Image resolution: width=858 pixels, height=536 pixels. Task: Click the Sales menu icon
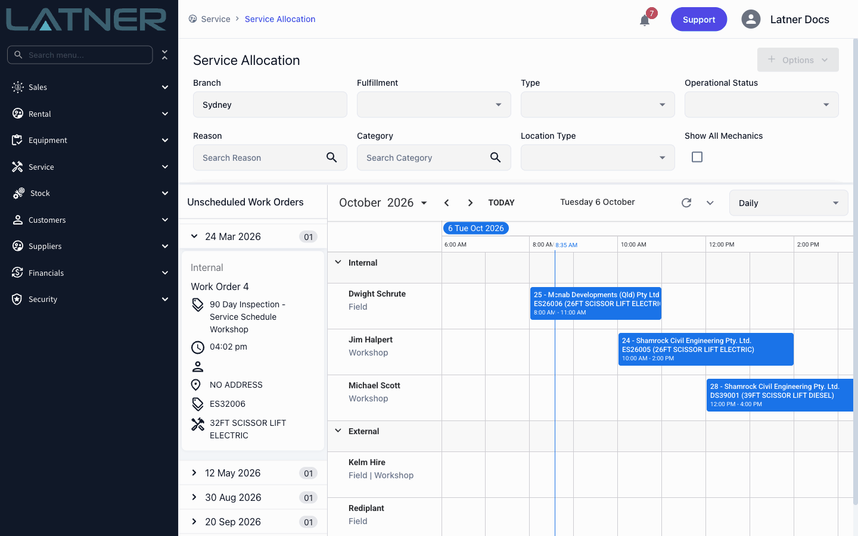click(x=18, y=87)
